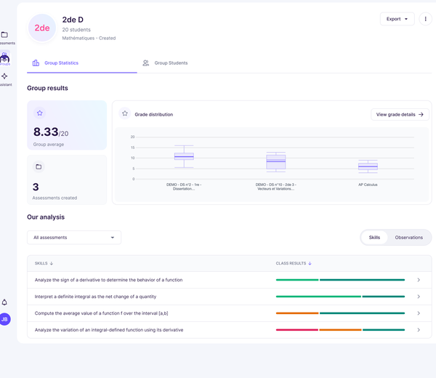Switch to the Group Students tab
Viewport: 436px width, 378px height.
[165, 63]
